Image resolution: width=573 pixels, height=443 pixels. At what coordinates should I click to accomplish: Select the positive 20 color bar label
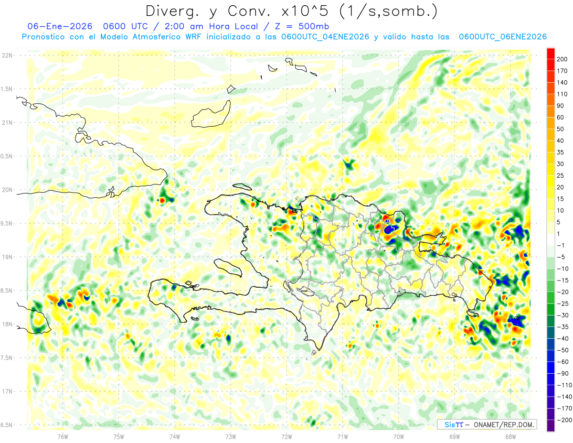click(561, 187)
